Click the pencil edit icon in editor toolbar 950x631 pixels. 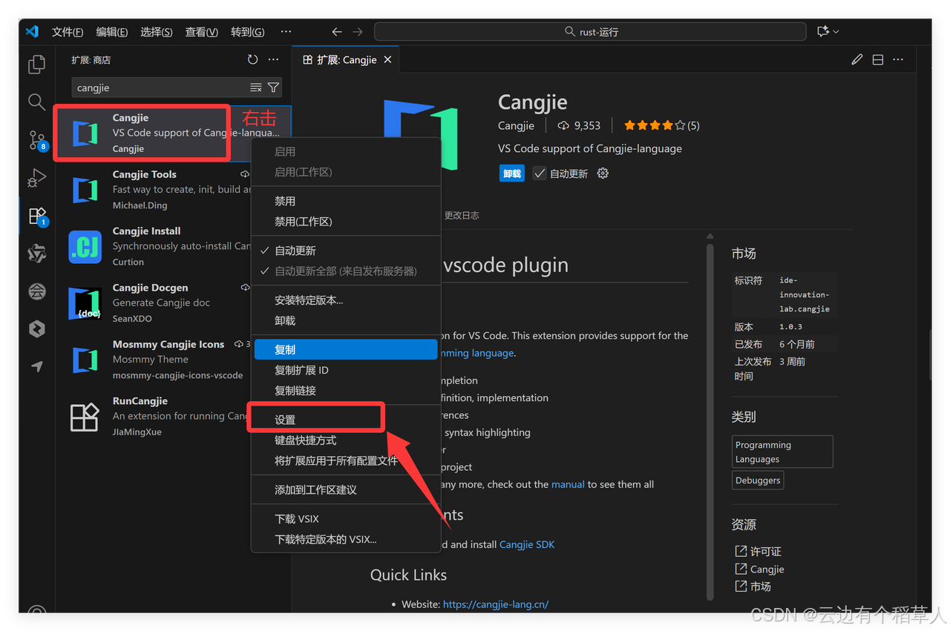click(x=857, y=60)
